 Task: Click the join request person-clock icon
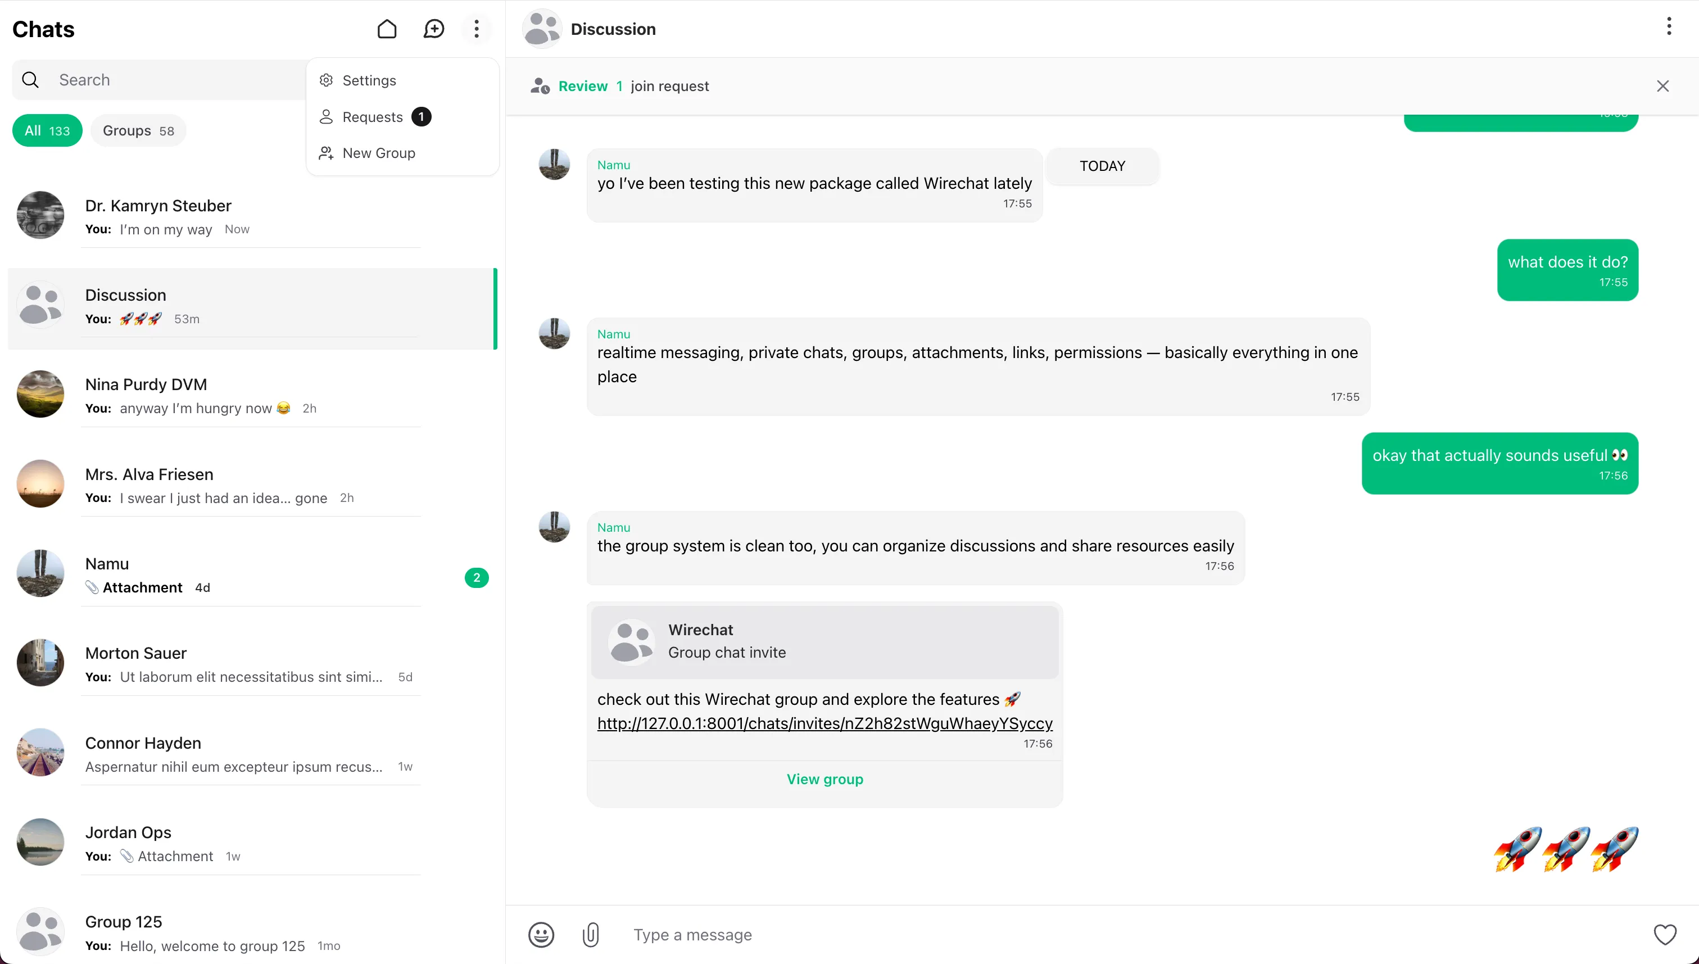point(540,86)
